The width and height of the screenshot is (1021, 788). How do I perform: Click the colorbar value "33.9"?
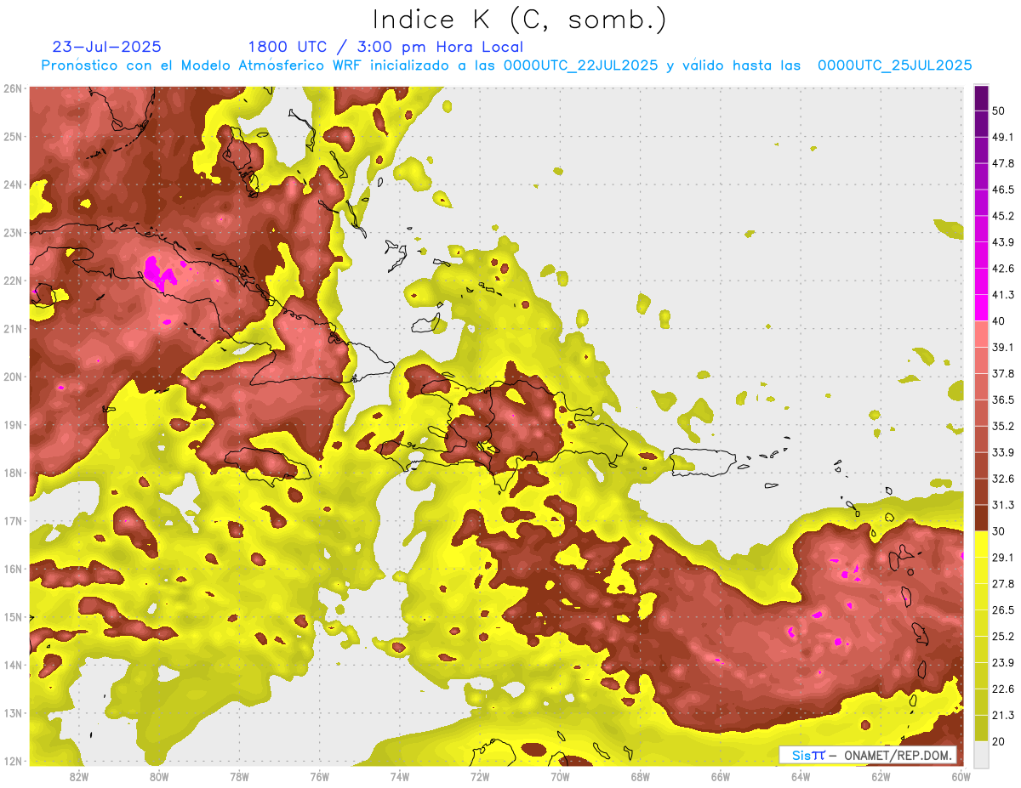pyautogui.click(x=1002, y=452)
